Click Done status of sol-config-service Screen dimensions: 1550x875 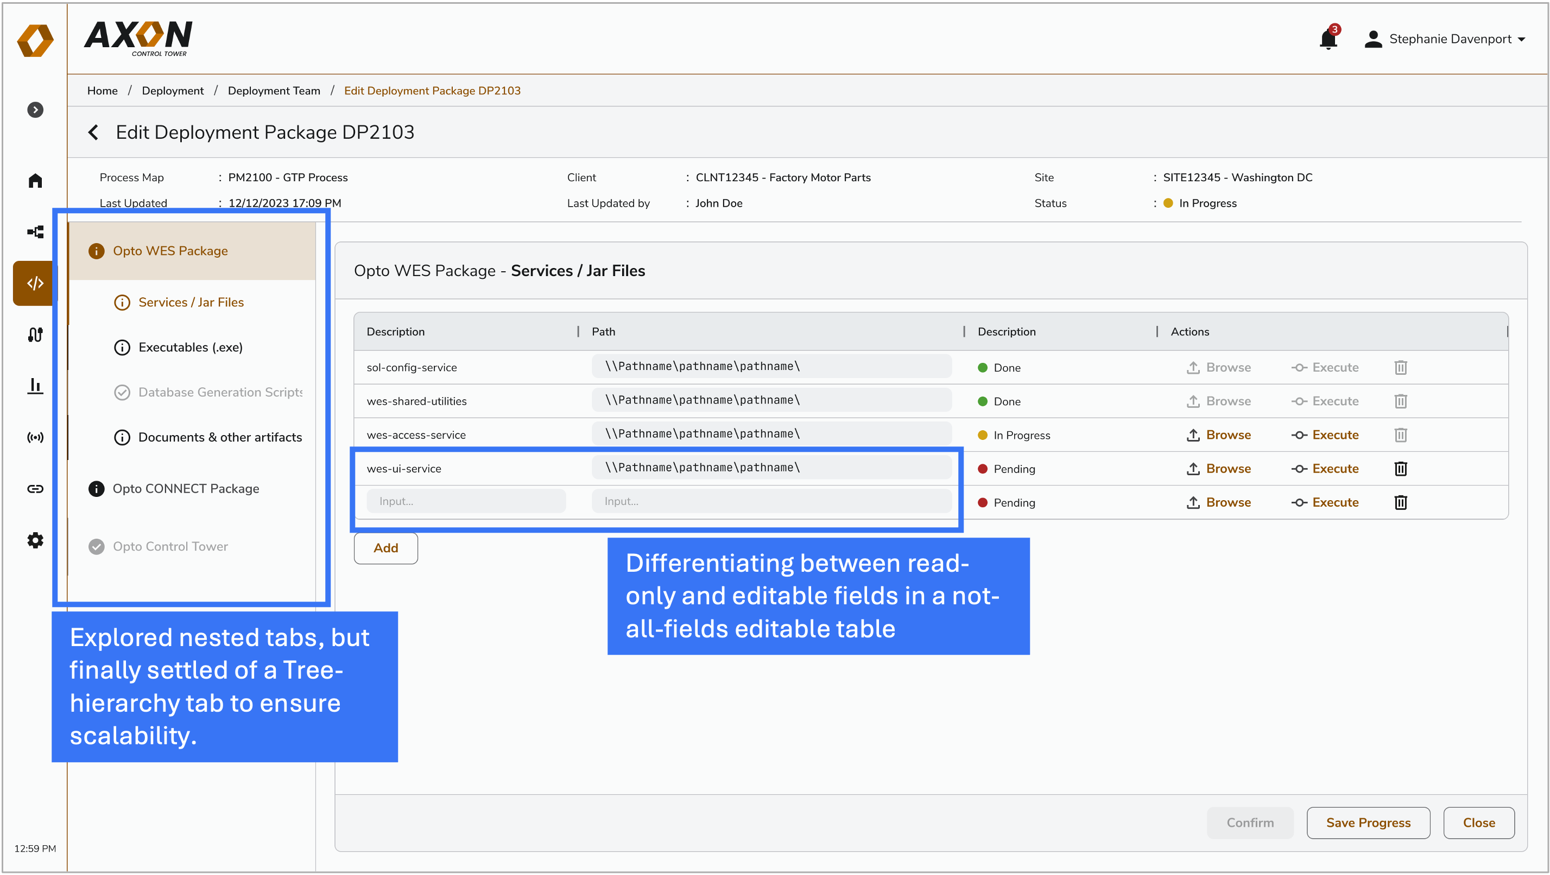pyautogui.click(x=999, y=367)
